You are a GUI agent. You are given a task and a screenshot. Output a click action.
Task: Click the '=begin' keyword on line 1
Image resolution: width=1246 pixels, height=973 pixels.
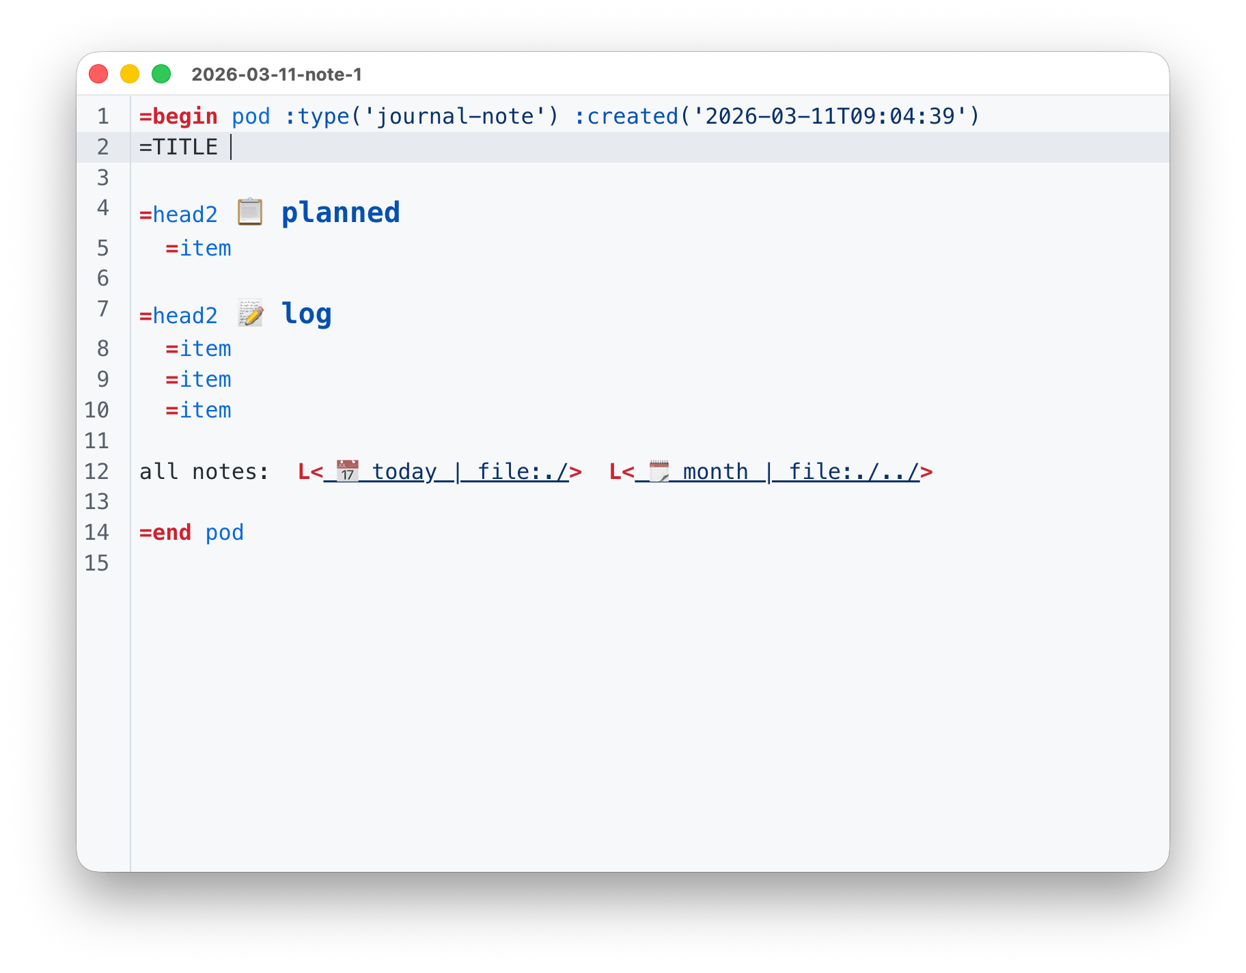178,116
